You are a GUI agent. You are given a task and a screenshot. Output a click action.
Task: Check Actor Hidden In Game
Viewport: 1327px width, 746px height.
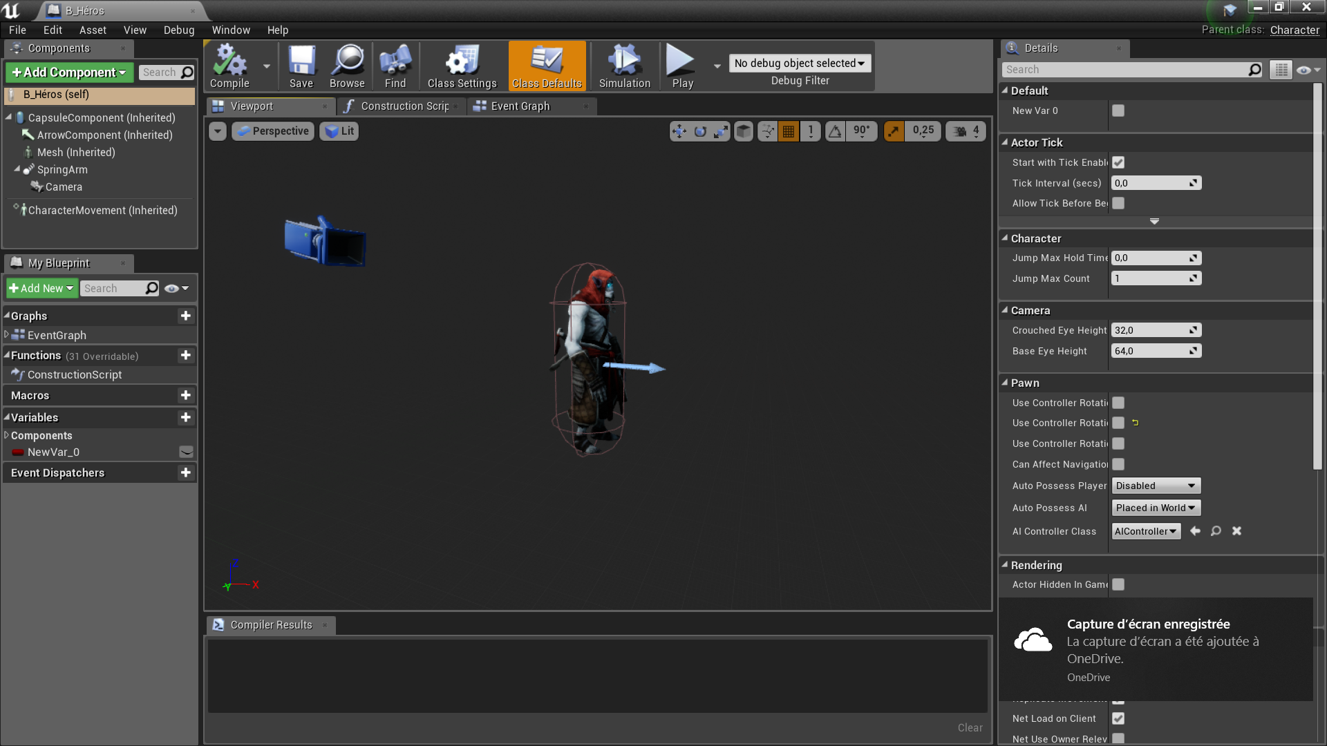pyautogui.click(x=1118, y=584)
